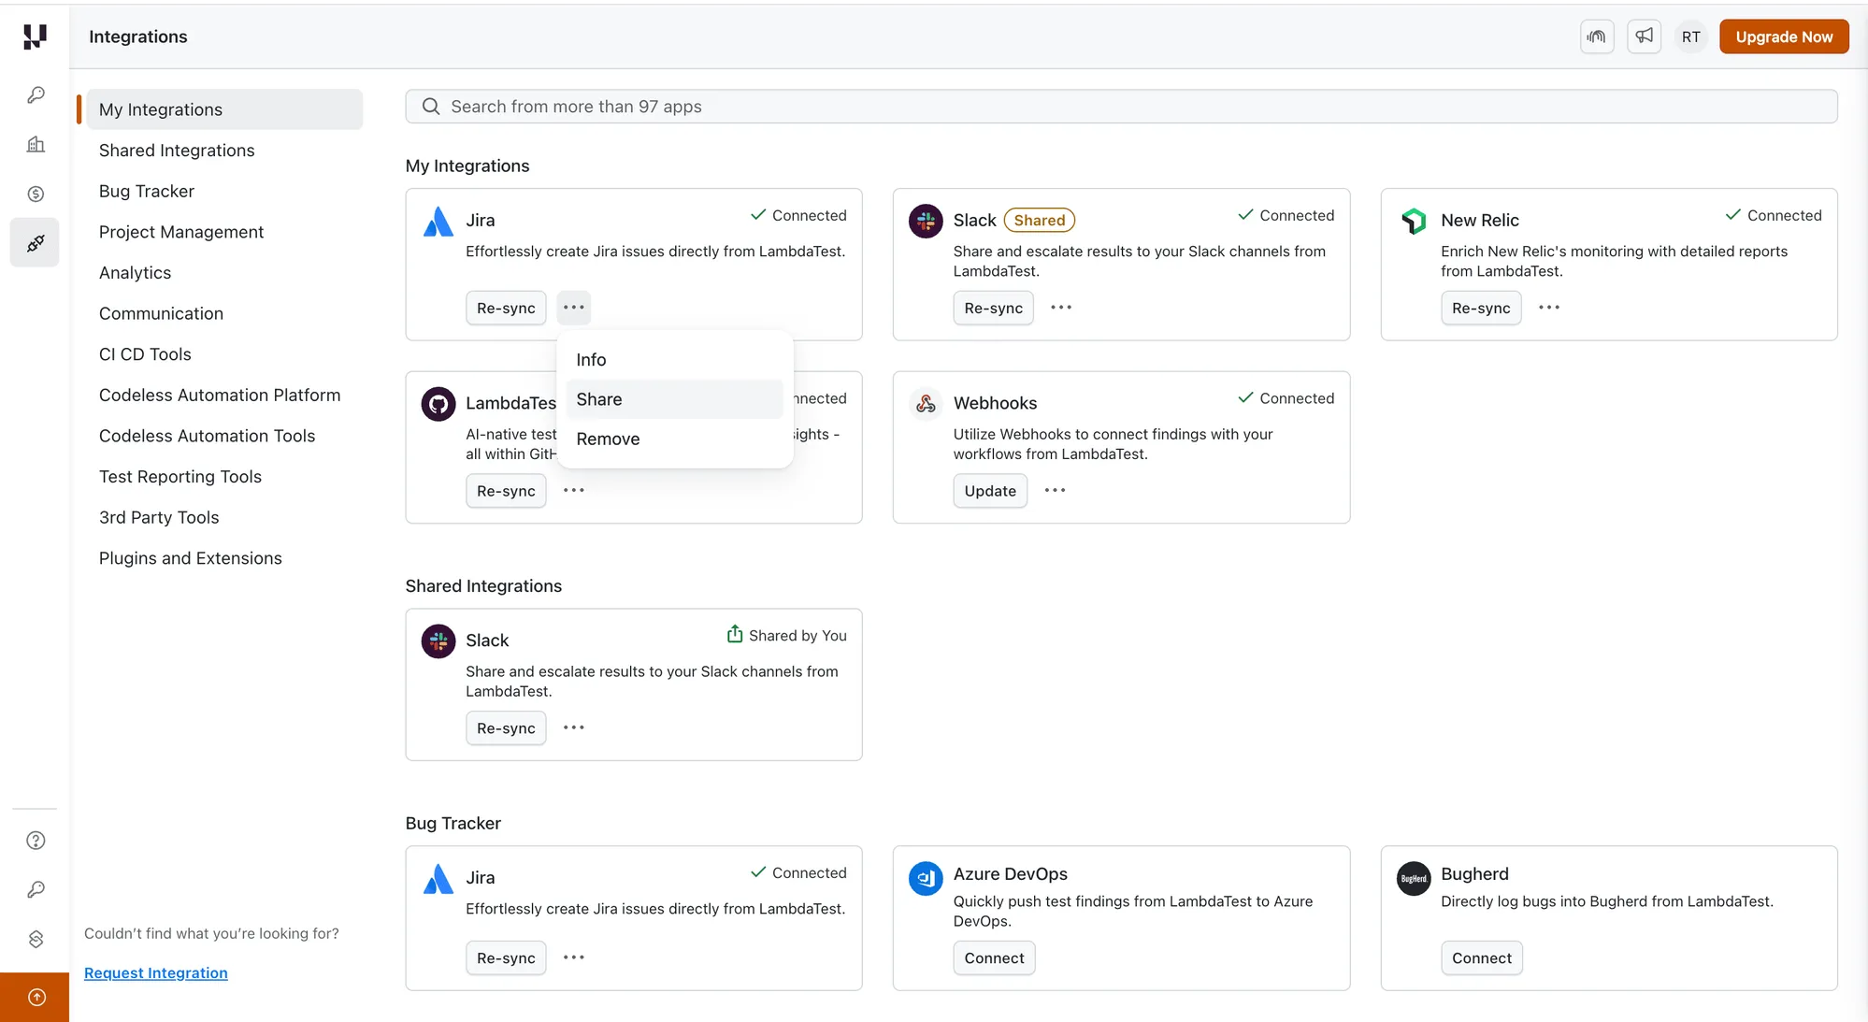Open Plugins and Extensions category

(191, 558)
